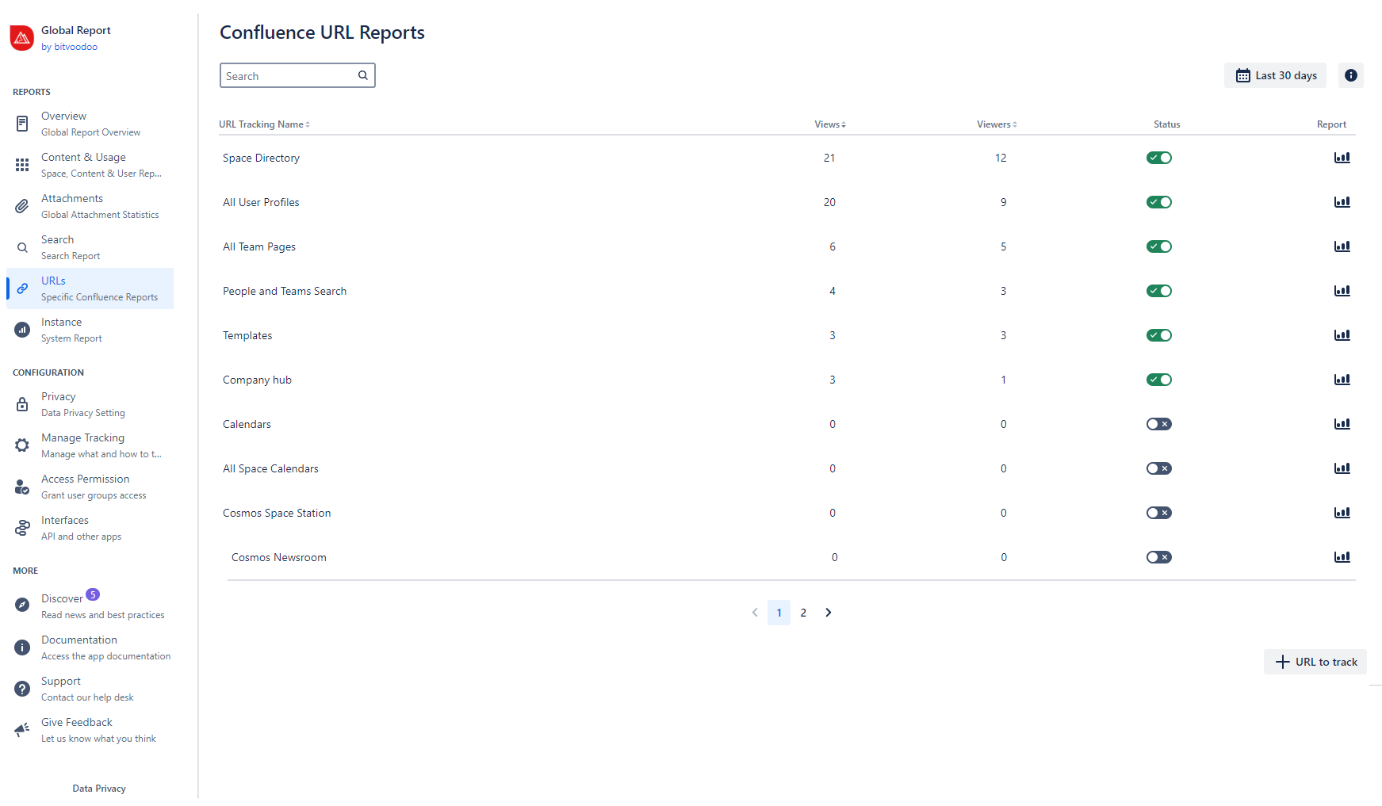Open the Last 30 days date picker
Viewport: 1382px width, 806px height.
[x=1275, y=75]
